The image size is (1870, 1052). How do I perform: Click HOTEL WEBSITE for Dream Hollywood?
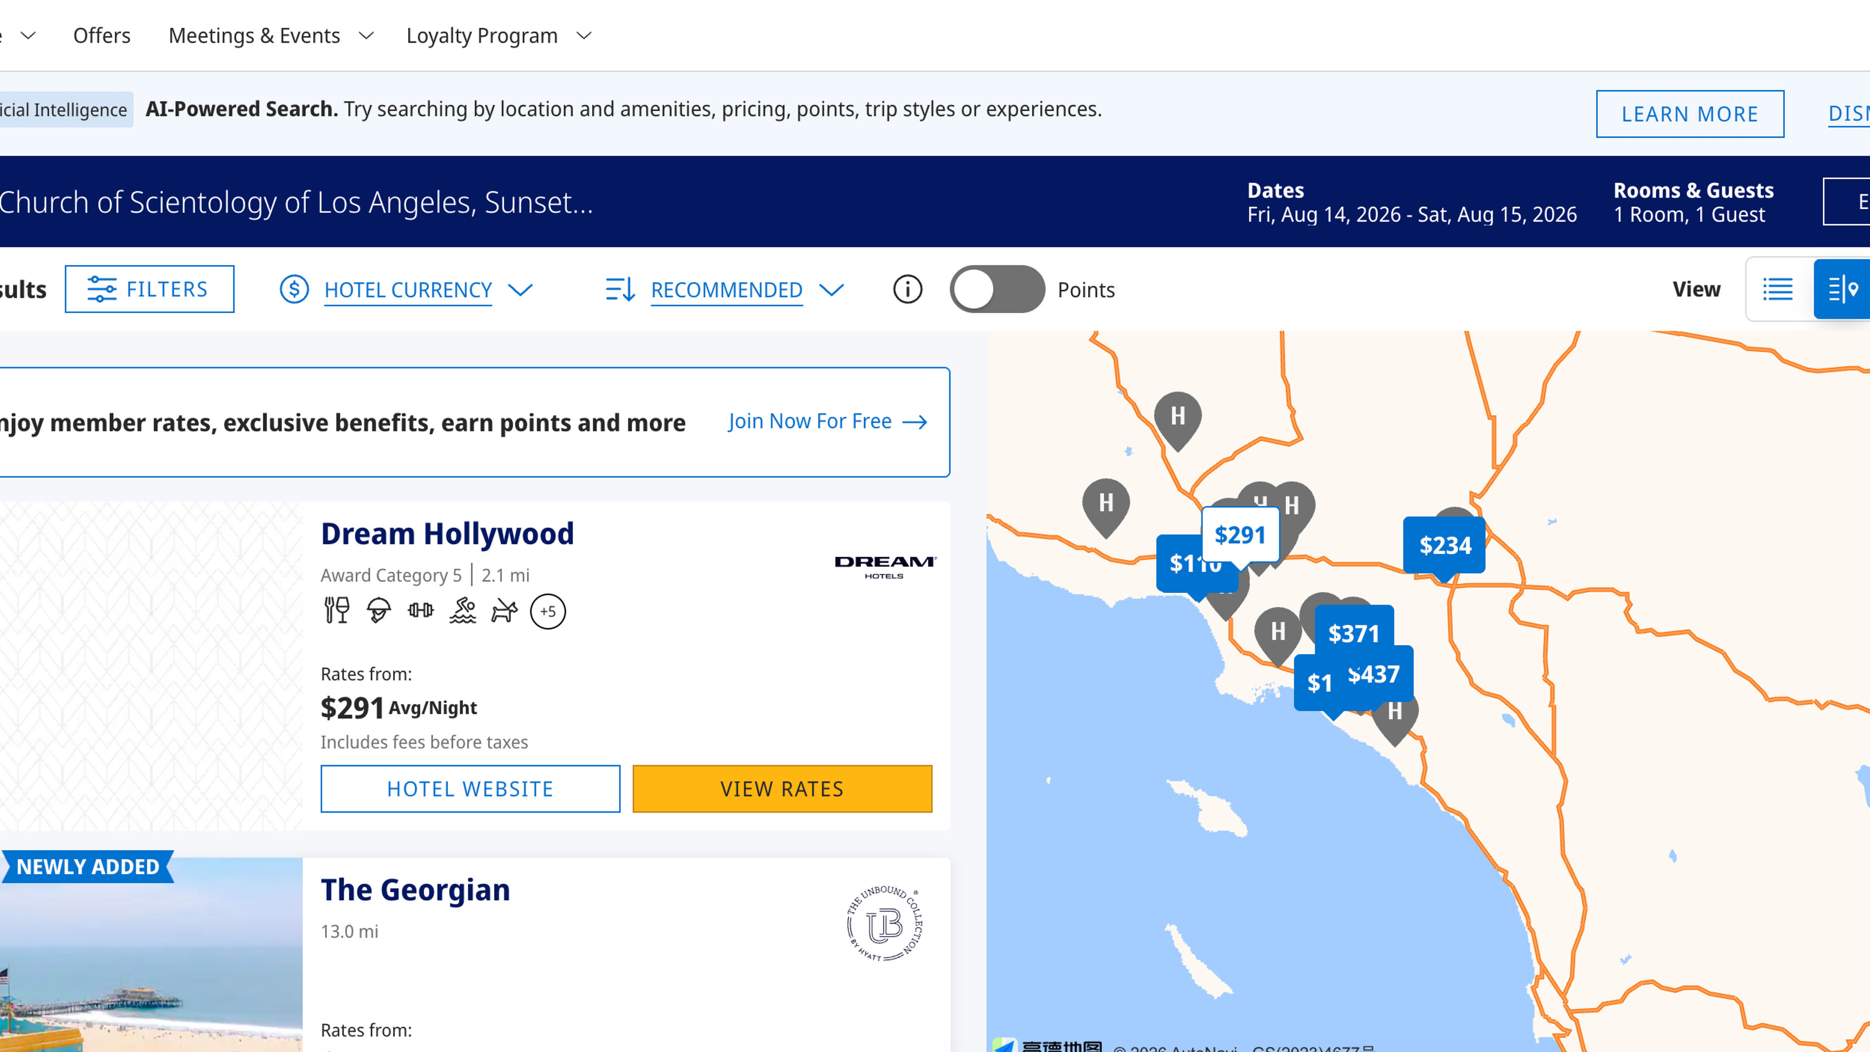point(470,789)
